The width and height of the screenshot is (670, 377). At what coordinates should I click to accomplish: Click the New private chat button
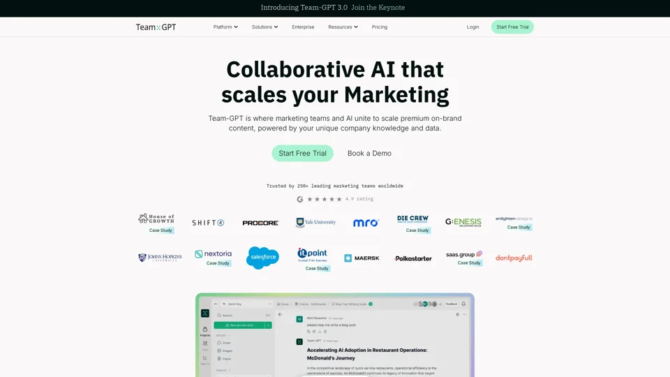pyautogui.click(x=239, y=325)
